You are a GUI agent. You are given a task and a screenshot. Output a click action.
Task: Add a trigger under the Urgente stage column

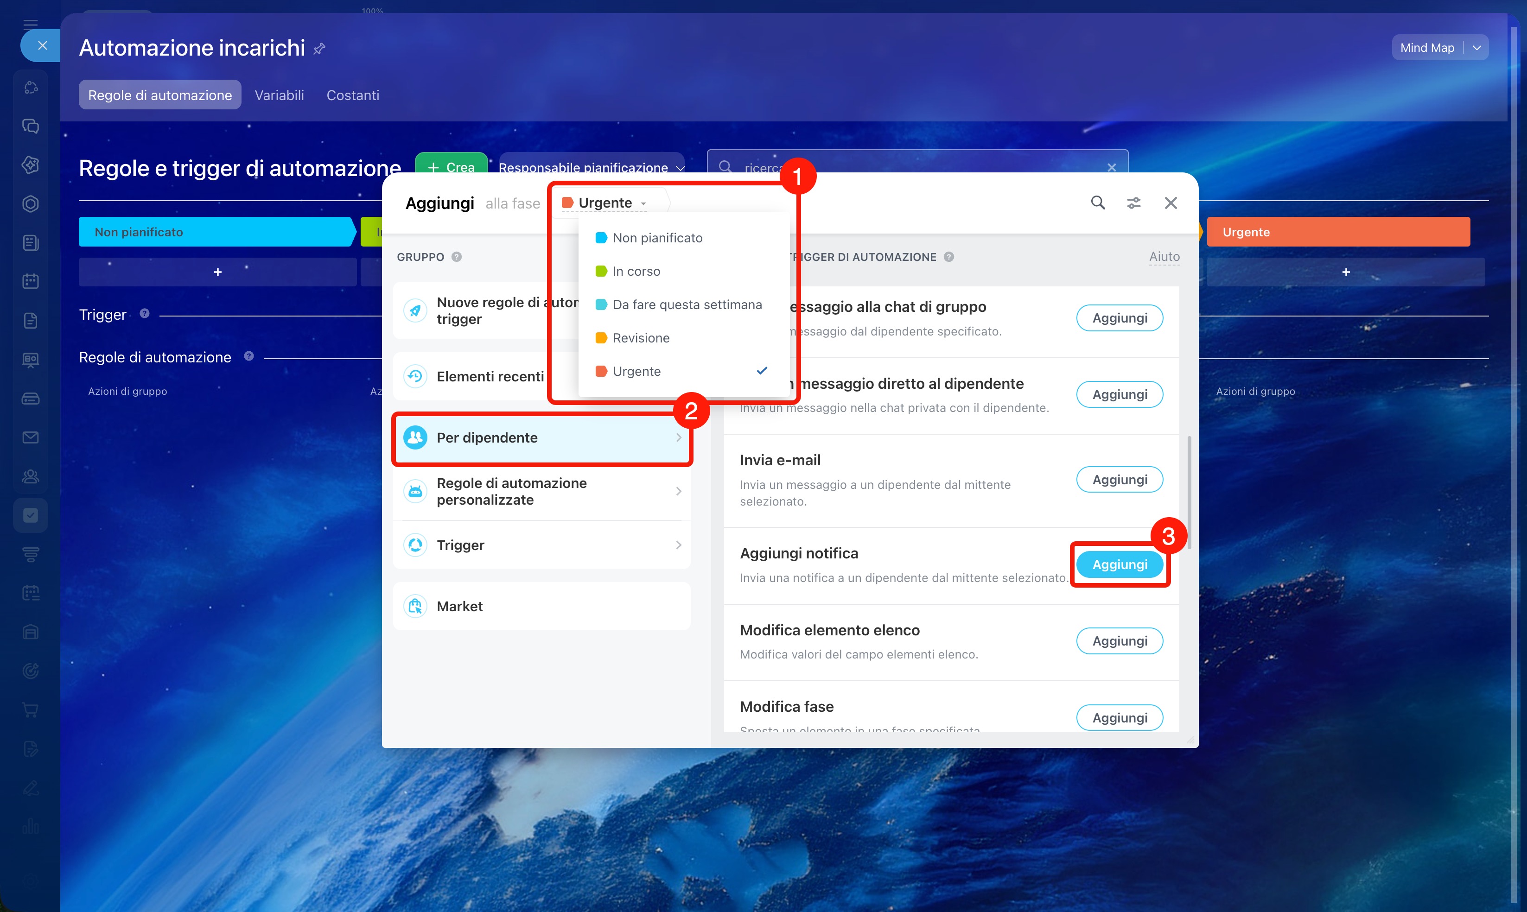[1346, 272]
